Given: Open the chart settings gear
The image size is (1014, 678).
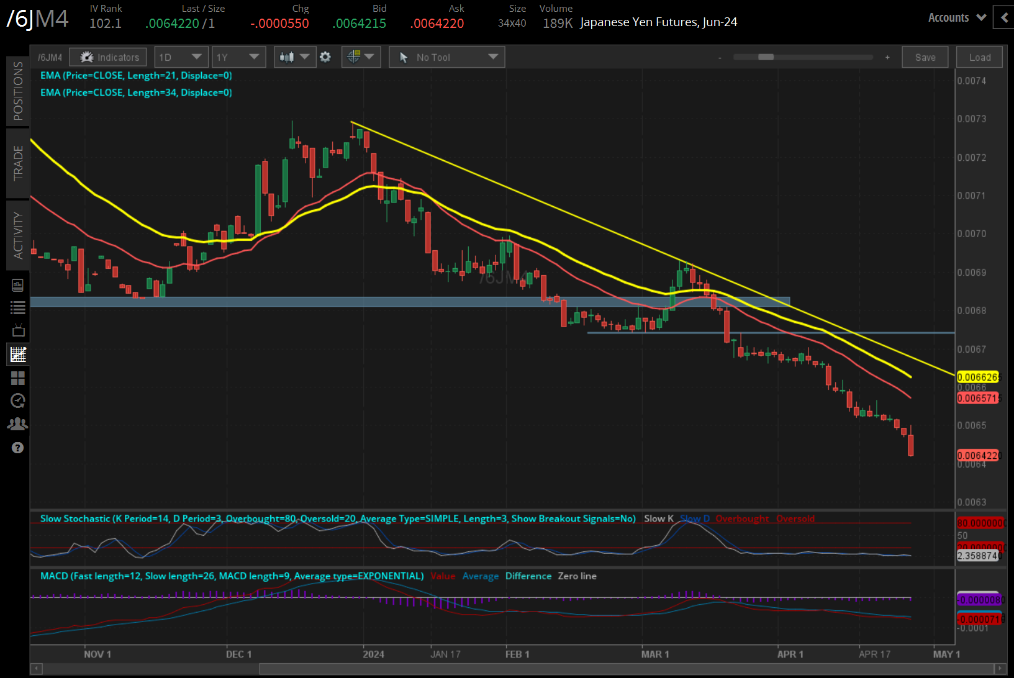Looking at the screenshot, I should click(x=325, y=56).
